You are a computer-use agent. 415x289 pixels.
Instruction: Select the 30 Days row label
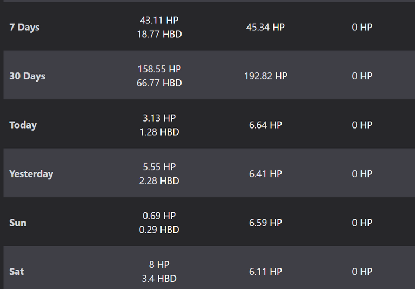tap(27, 76)
